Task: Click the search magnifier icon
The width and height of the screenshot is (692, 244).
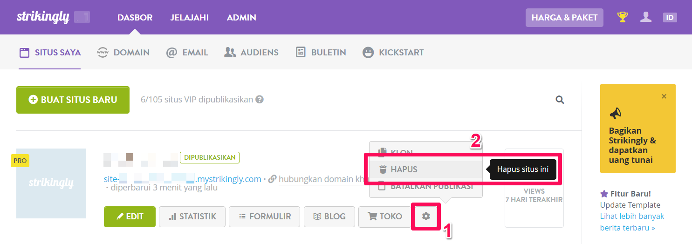Action: (560, 99)
